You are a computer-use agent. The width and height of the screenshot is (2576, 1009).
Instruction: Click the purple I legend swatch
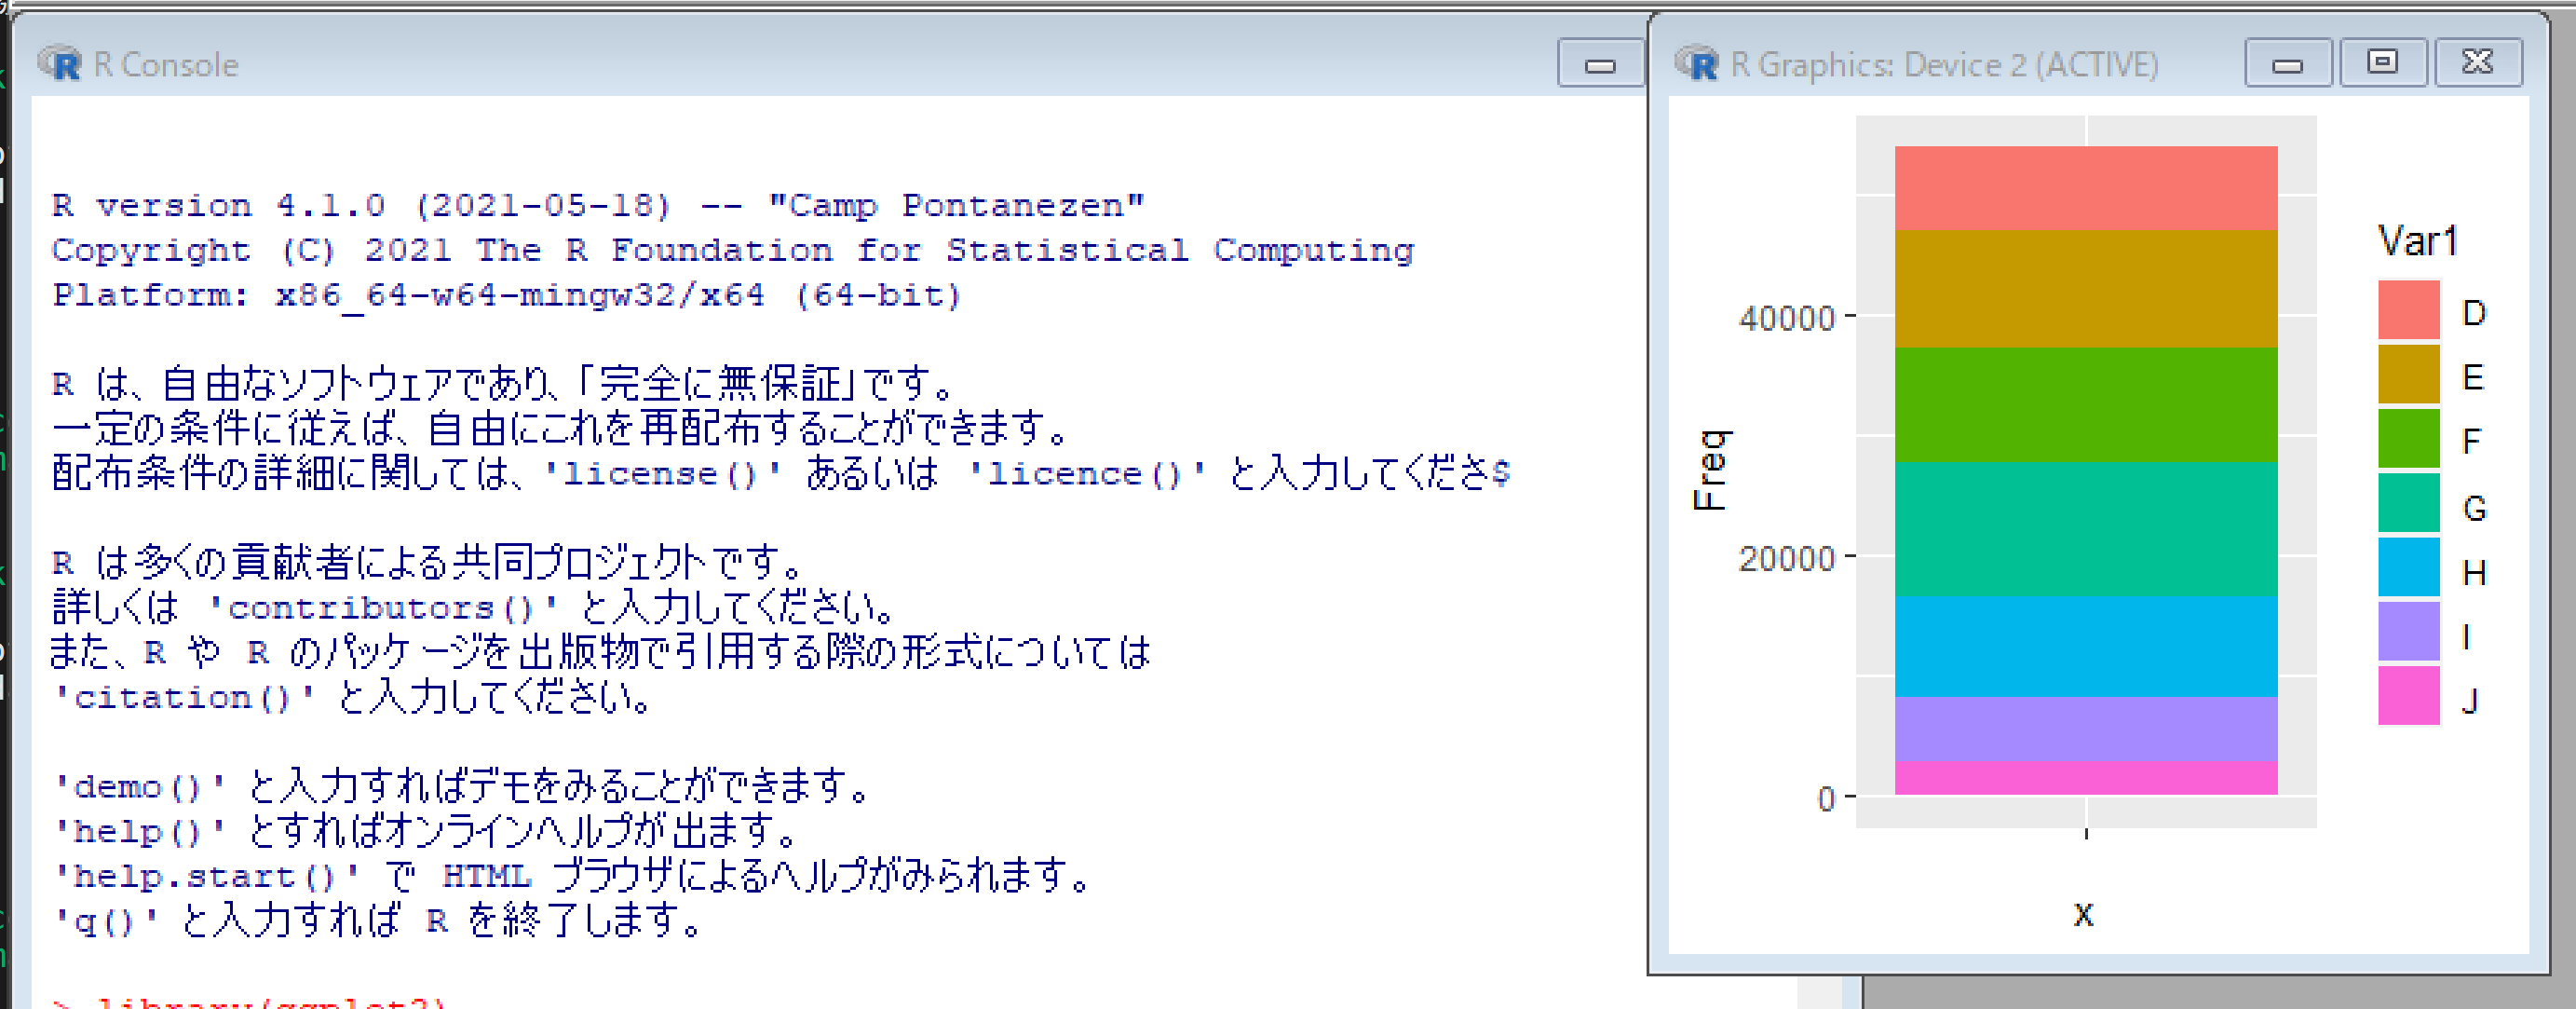click(x=2409, y=633)
